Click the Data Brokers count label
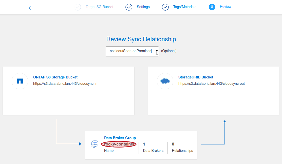The height and width of the screenshot is (164, 282). tap(153, 151)
